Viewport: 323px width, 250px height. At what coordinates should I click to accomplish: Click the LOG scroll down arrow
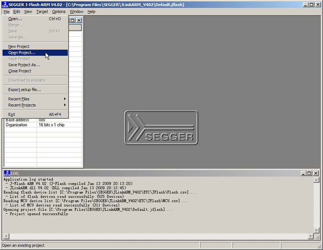[x=317, y=230]
